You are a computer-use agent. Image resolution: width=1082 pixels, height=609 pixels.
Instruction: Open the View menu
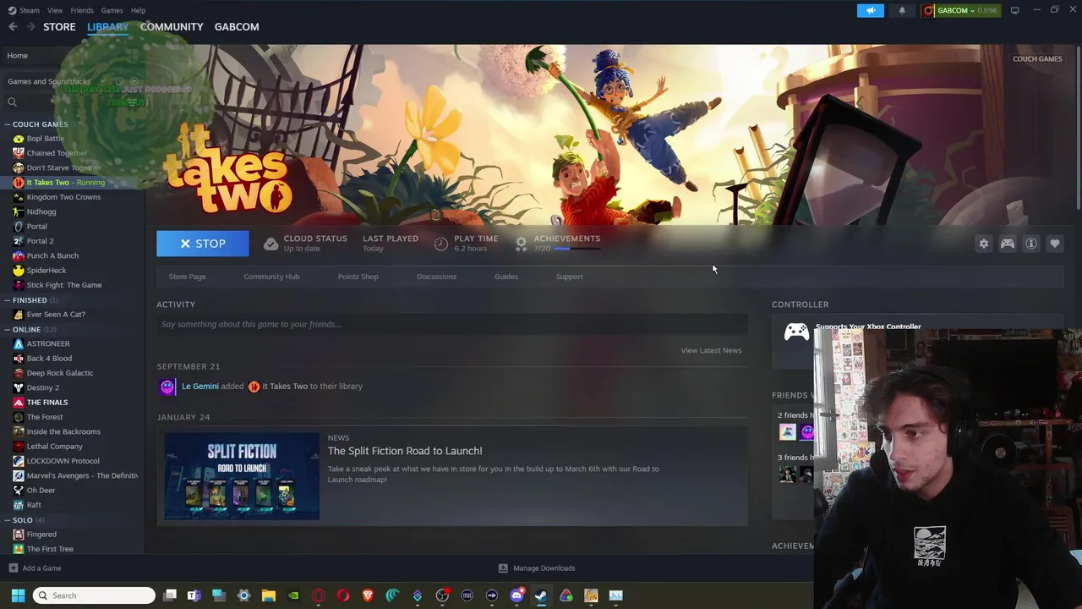click(55, 10)
